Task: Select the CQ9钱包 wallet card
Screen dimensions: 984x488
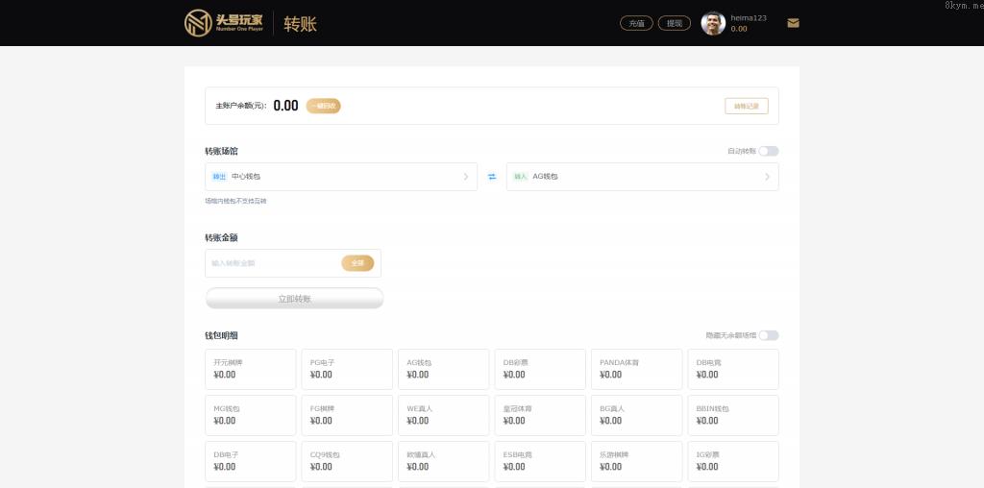Action: (x=346, y=461)
